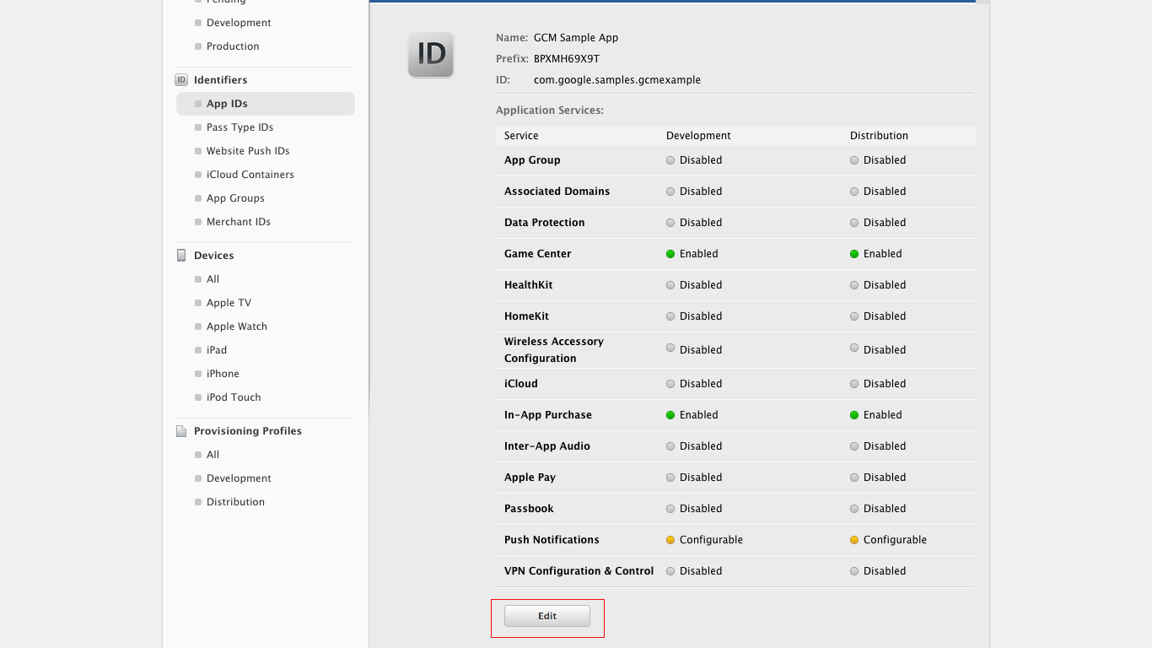Click Application Services heading
The image size is (1152, 648).
pos(550,111)
